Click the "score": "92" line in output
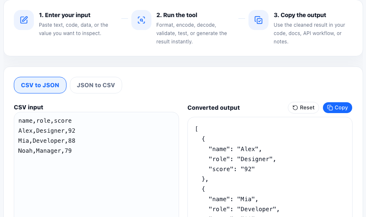 [232, 169]
